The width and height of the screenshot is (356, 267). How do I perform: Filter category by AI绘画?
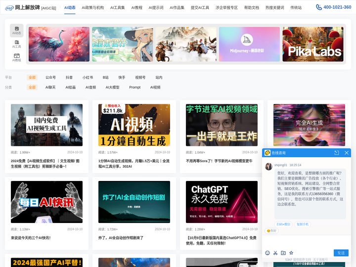(x=70, y=87)
